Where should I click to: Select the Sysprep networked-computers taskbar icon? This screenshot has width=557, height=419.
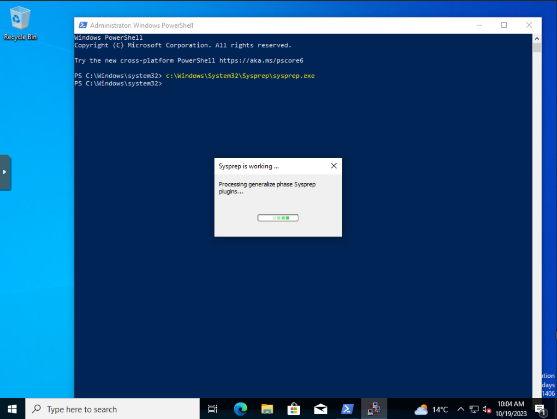pyautogui.click(x=374, y=409)
